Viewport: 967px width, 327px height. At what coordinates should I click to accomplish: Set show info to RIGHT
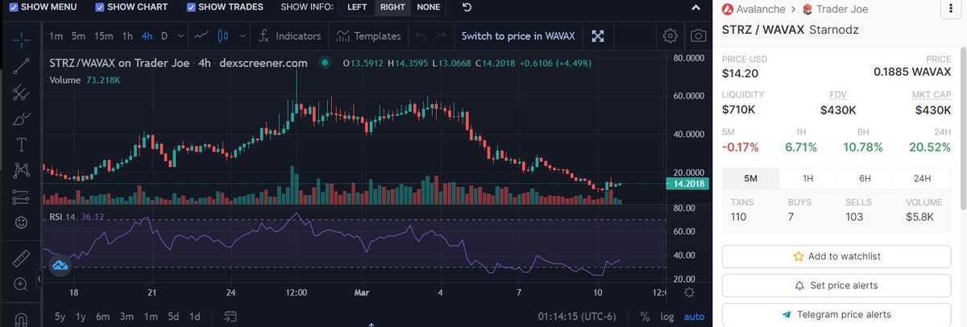pos(392,7)
